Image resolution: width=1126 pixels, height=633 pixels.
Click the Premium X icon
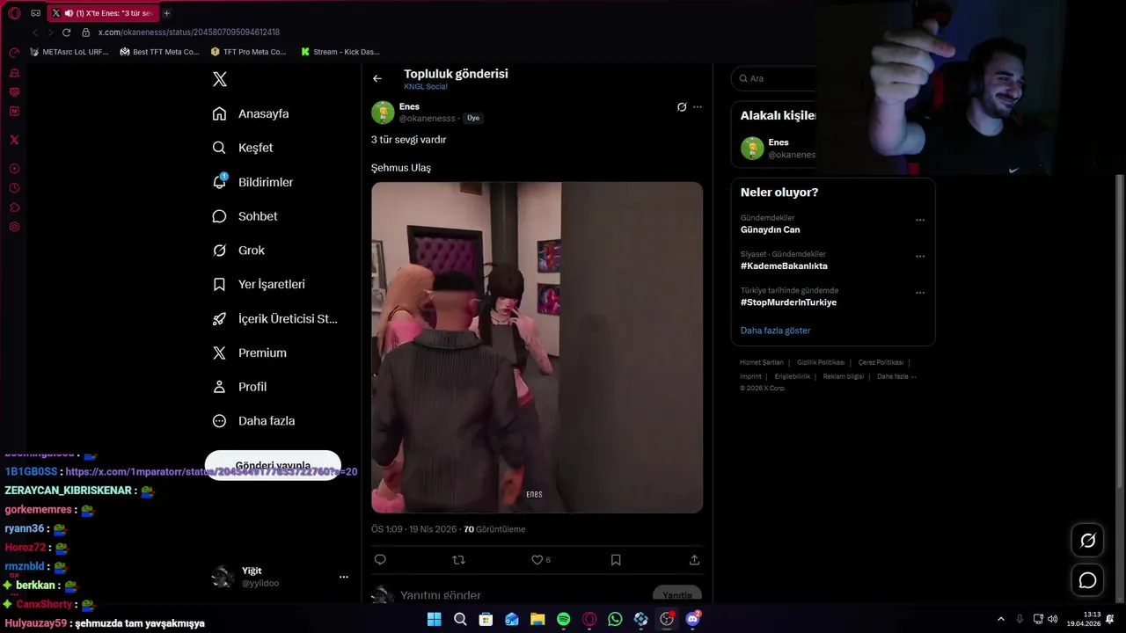pyautogui.click(x=220, y=353)
